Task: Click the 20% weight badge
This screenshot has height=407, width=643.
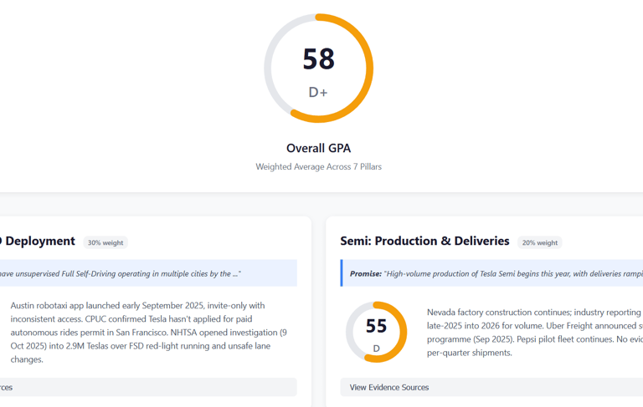Action: (x=539, y=242)
